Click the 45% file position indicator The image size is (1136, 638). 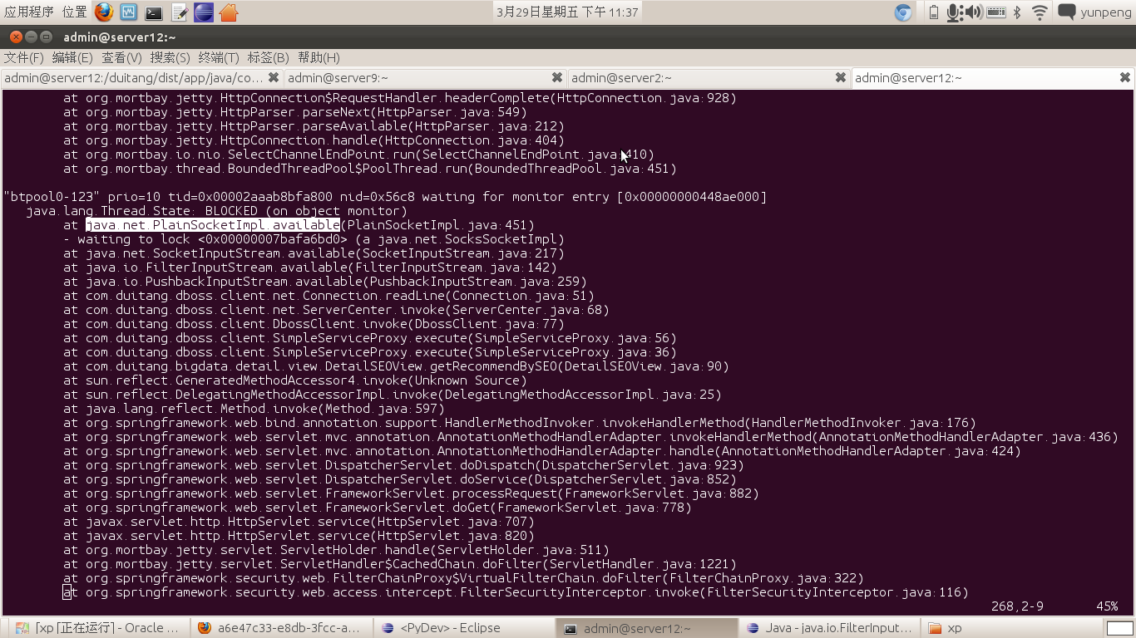(x=1107, y=606)
